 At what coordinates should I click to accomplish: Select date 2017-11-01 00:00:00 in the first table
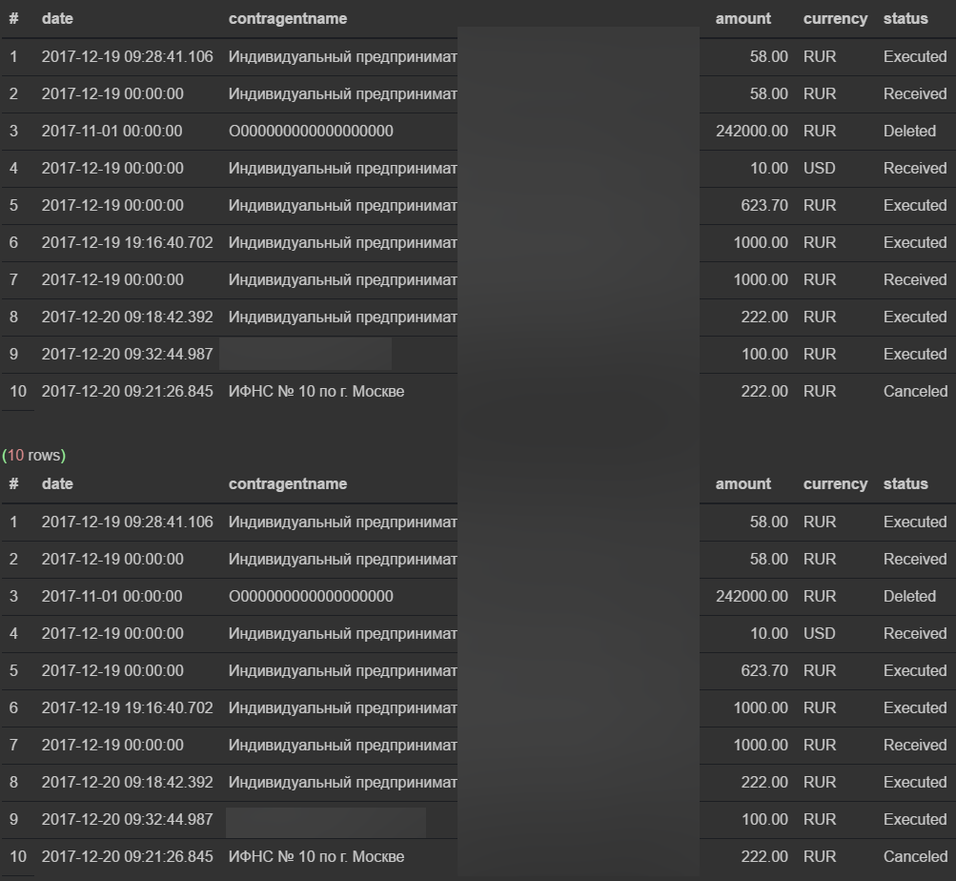click(112, 132)
